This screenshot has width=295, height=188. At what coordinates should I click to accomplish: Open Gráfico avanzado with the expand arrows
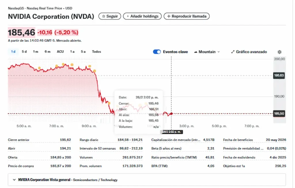coord(233,52)
